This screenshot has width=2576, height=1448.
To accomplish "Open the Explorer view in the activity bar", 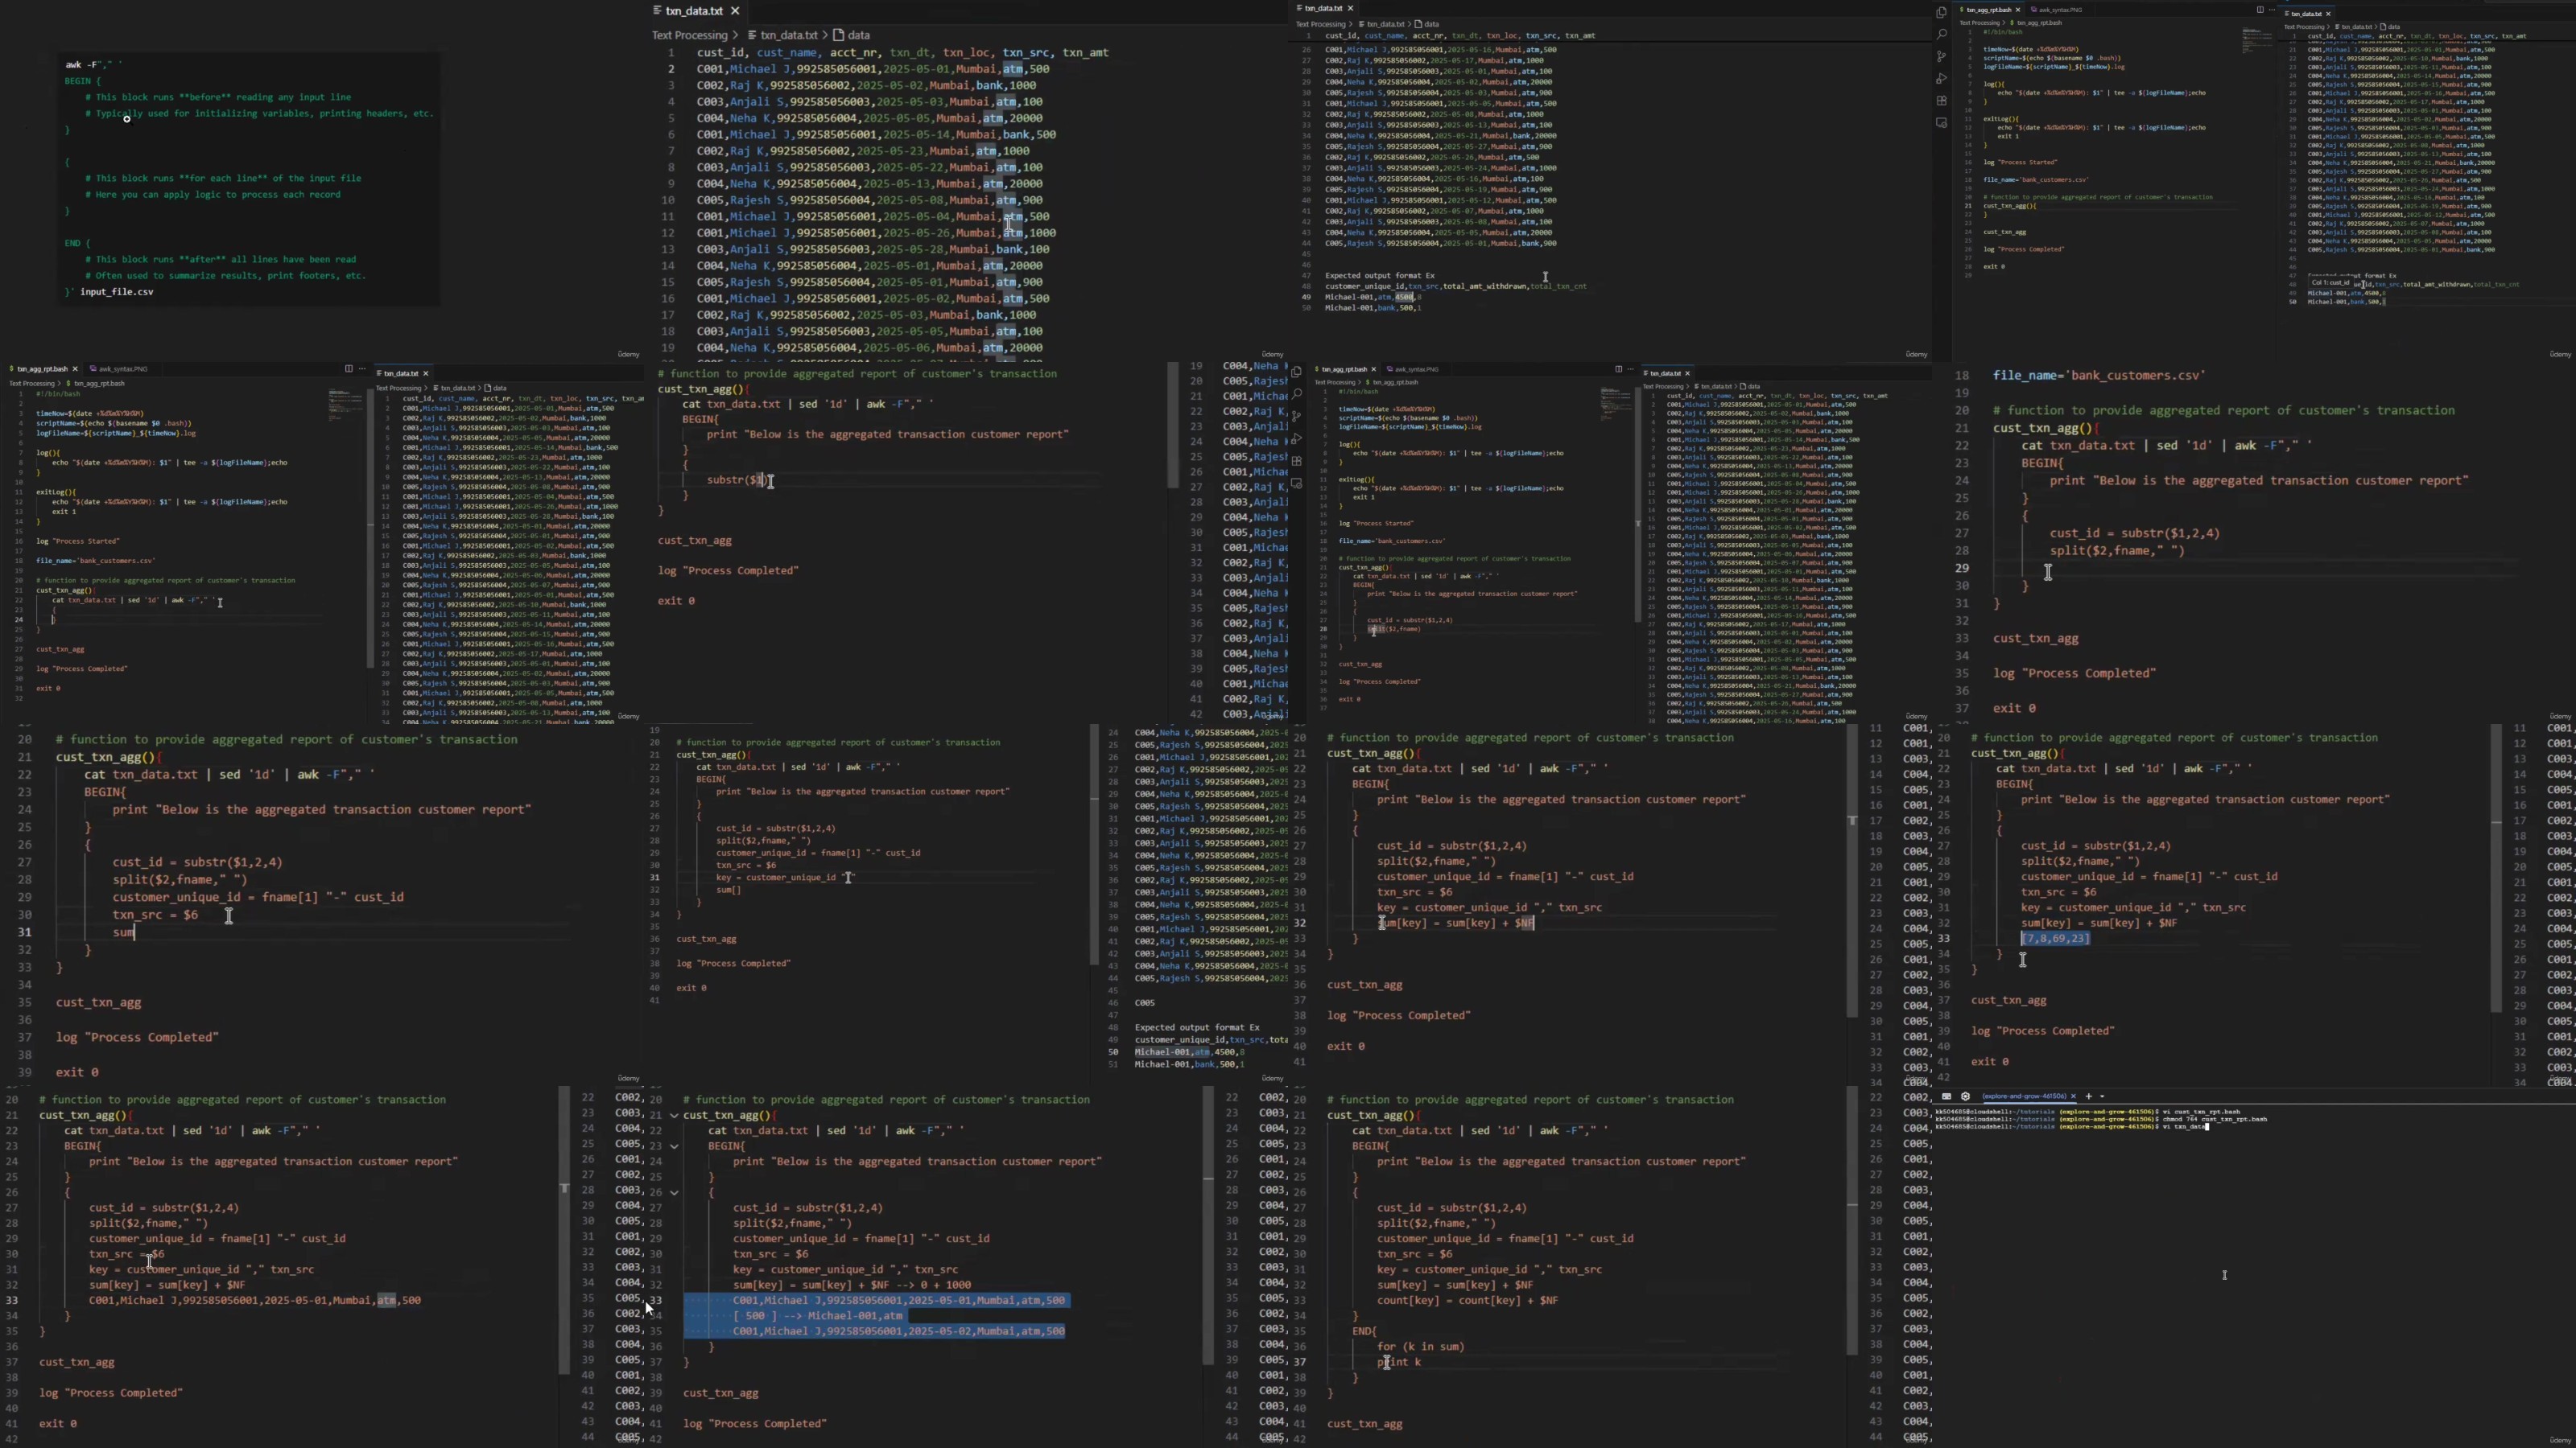I will [x=1941, y=13].
